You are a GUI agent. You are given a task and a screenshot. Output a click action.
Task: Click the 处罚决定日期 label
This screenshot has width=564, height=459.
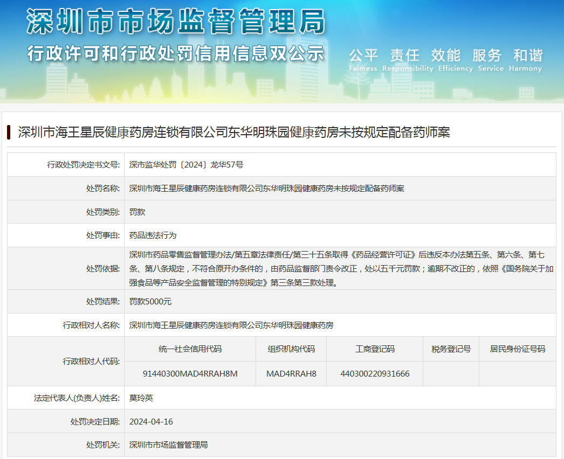point(95,422)
